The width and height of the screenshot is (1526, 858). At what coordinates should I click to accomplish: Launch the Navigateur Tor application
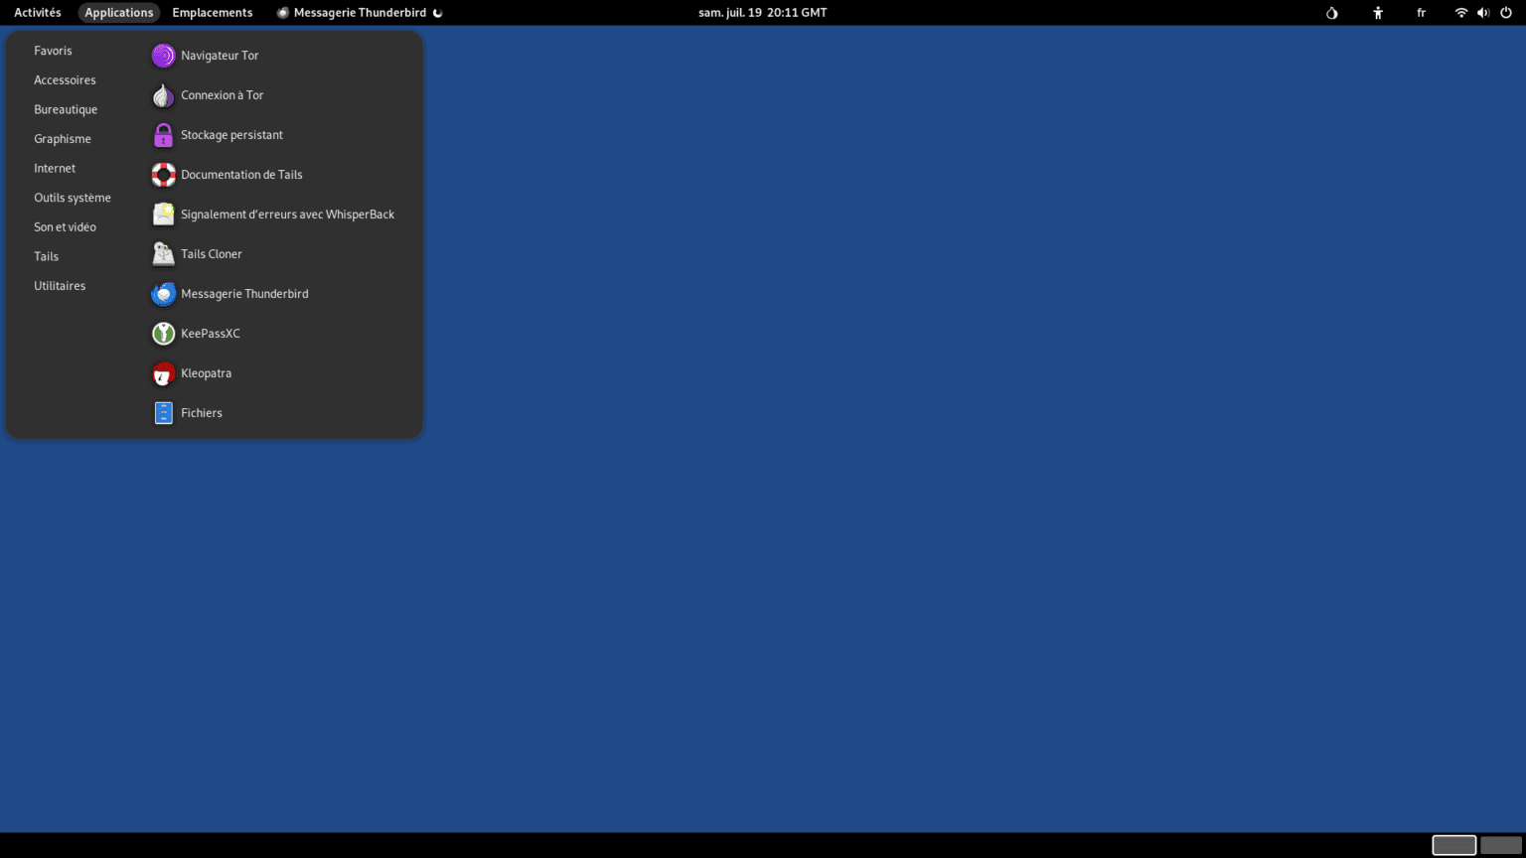pos(221,56)
